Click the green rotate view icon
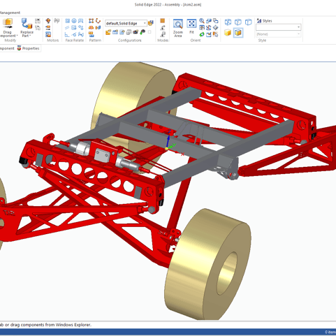The width and height of the screenshot is (336, 336). click(x=202, y=34)
